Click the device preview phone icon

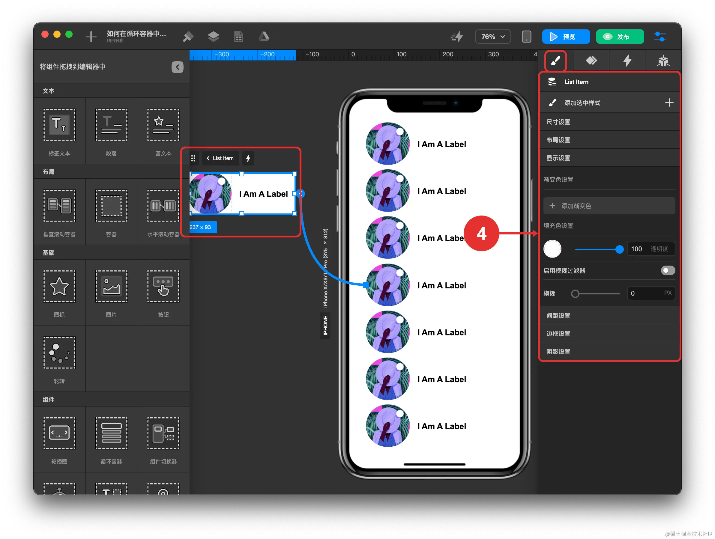click(x=526, y=37)
